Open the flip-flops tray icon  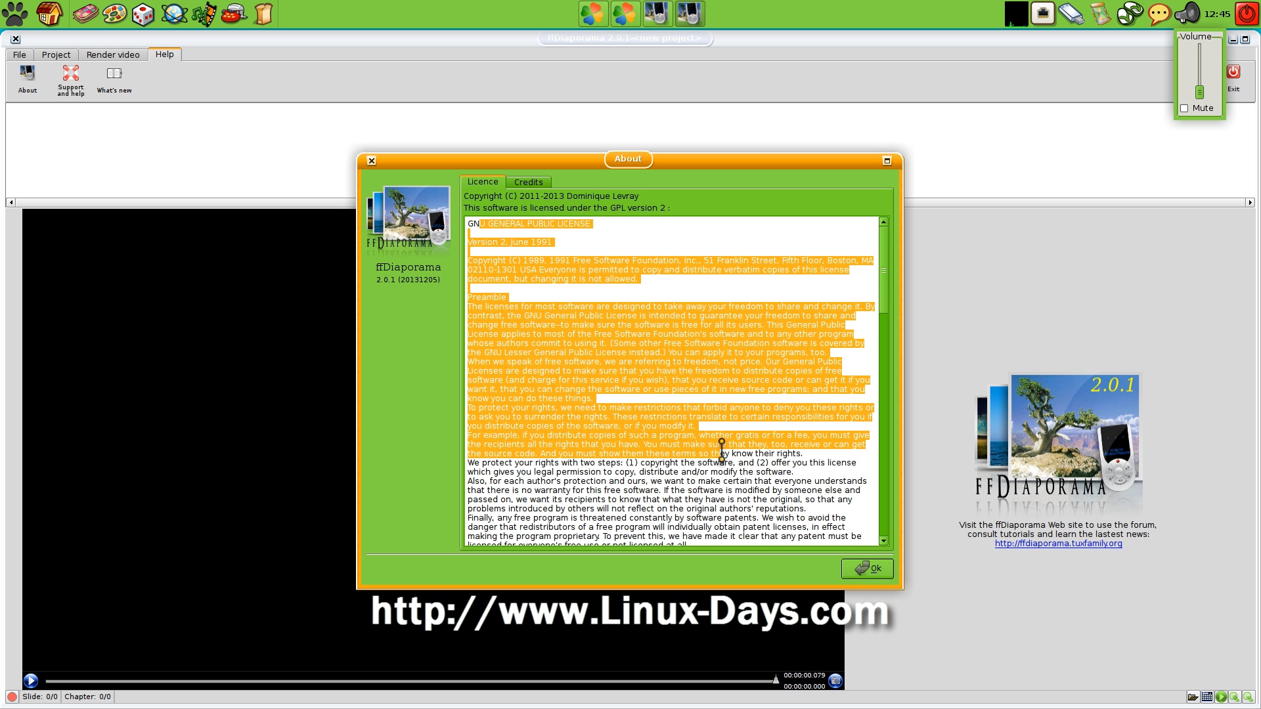[1130, 14]
